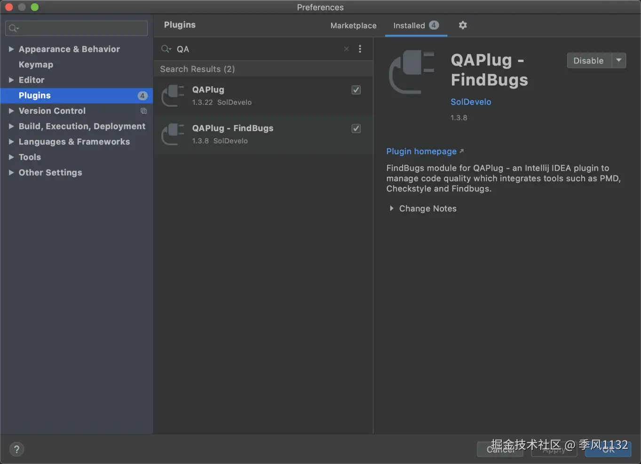Focus the settings search field

[77, 28]
